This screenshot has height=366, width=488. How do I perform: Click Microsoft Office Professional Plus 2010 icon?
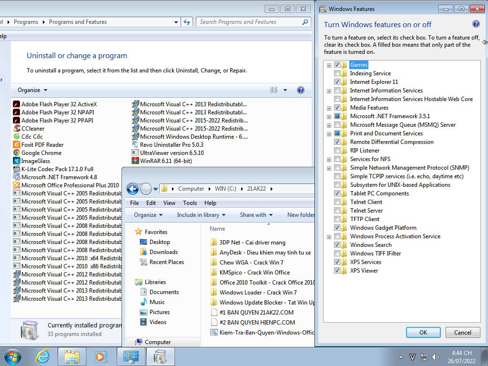[17, 185]
